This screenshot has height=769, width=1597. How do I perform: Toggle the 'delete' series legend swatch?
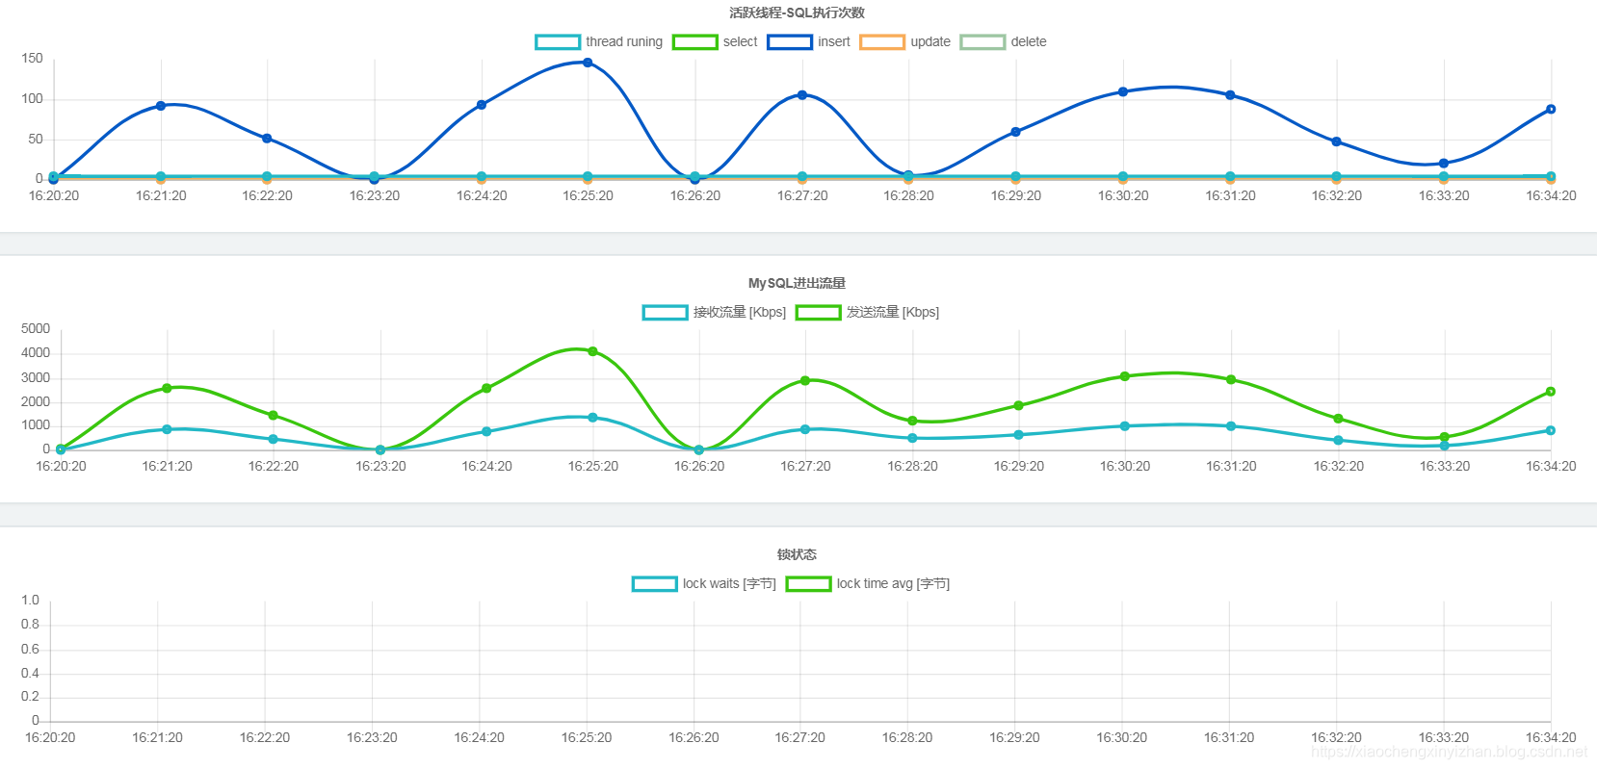(x=982, y=41)
